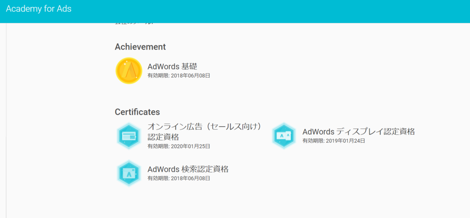Open オンライン広告（セールス向け）認定資格 title
This screenshot has width=470, height=218.
(205, 131)
